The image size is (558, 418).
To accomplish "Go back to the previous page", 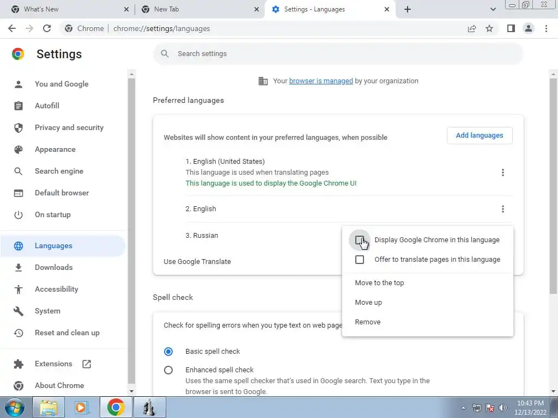I will coord(12,28).
